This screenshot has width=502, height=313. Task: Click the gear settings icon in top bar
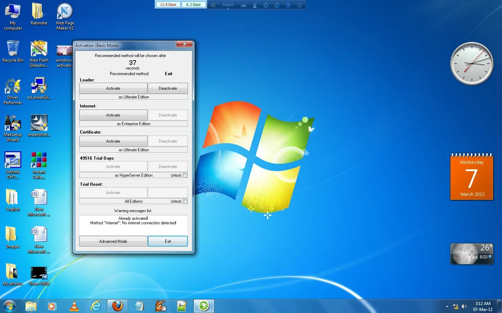point(266,5)
